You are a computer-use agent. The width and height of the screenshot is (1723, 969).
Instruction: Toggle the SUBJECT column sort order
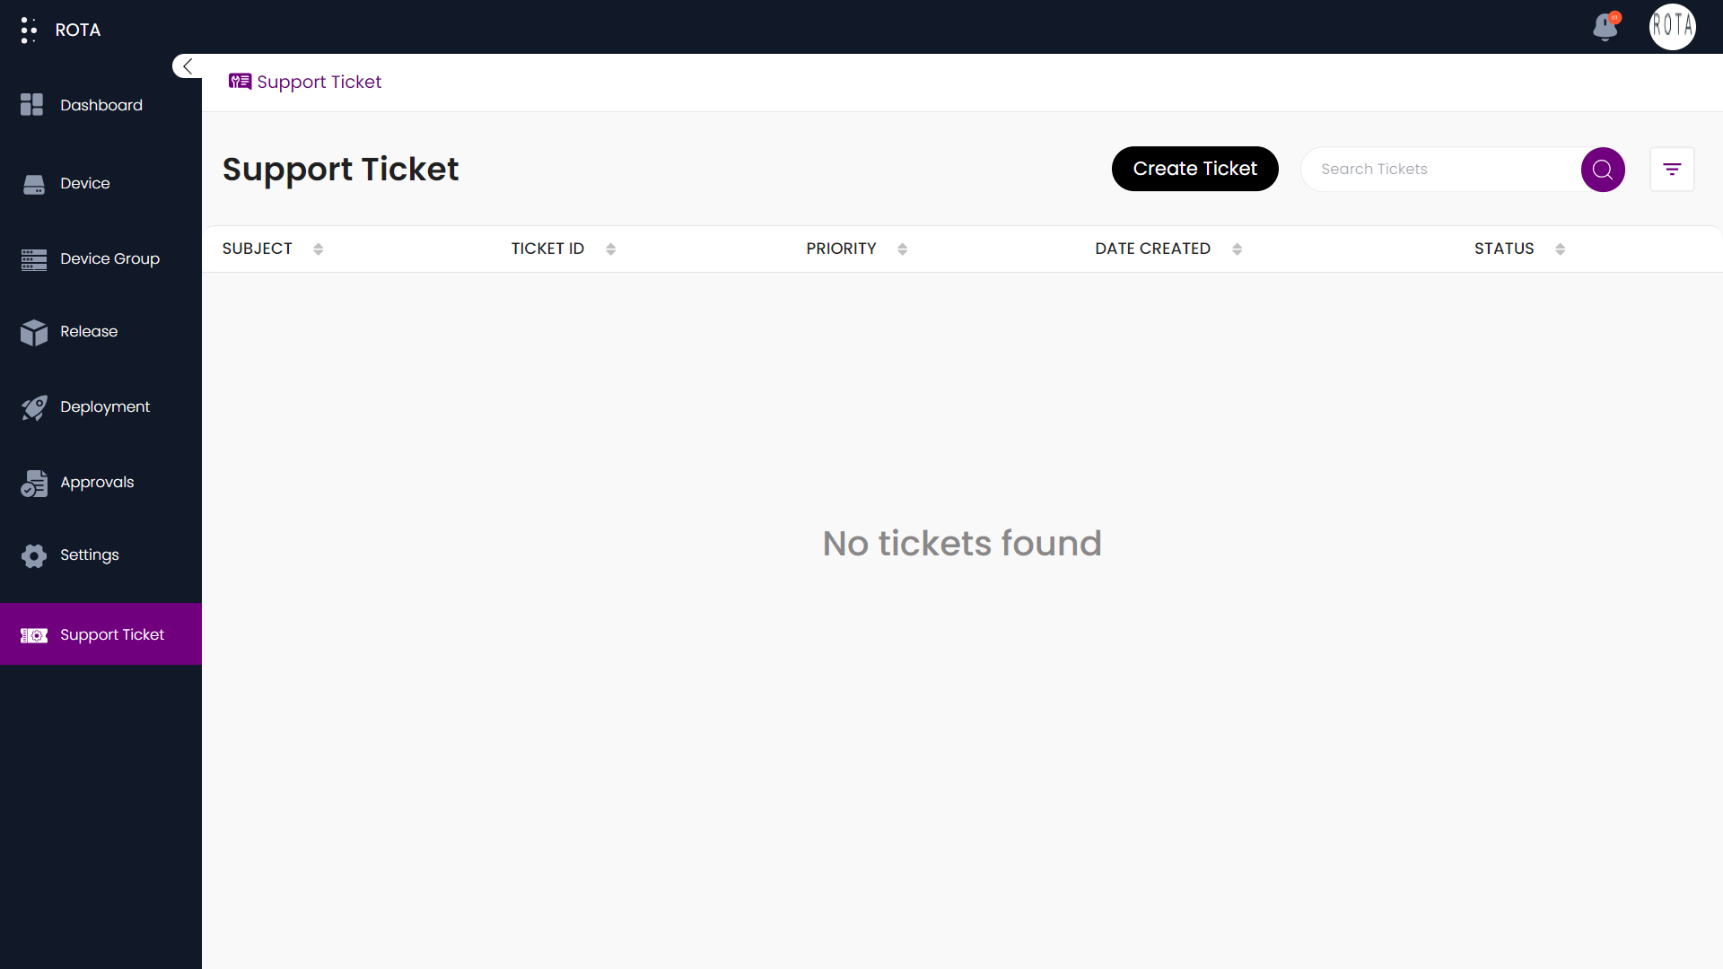click(319, 249)
